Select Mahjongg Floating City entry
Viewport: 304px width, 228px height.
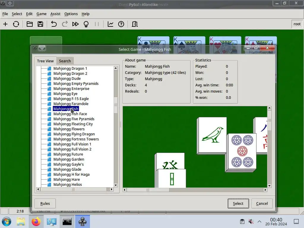[x=73, y=124]
